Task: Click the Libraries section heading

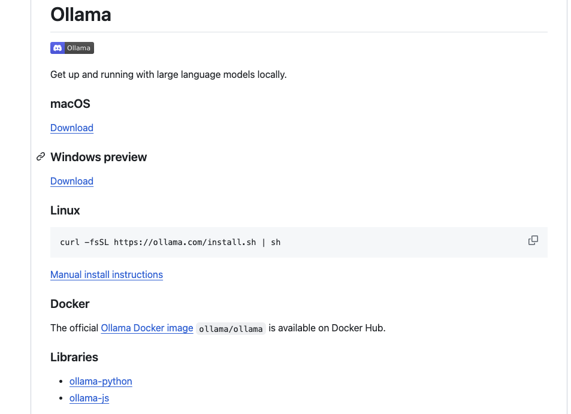Action: click(74, 357)
